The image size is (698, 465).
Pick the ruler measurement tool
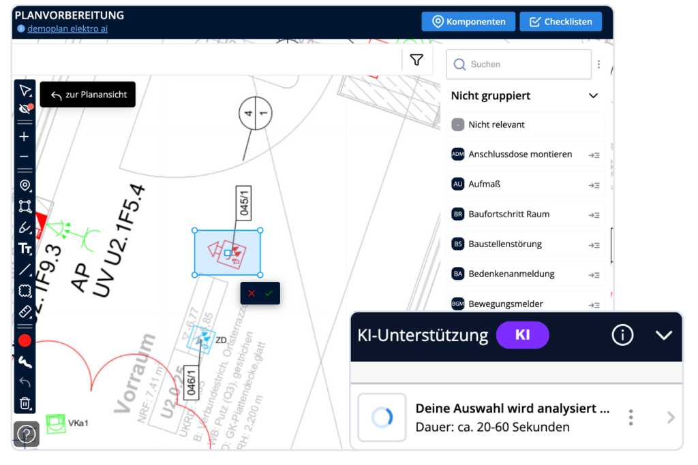pyautogui.click(x=25, y=312)
